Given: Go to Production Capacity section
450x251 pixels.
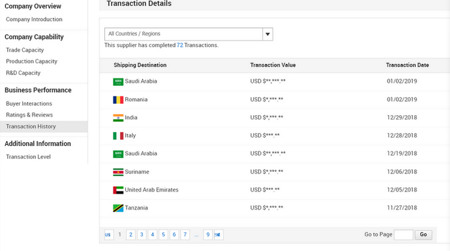Looking at the screenshot, I should 31,61.
